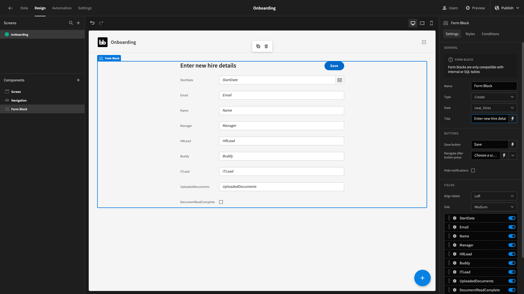This screenshot has width=524, height=294.
Task: Toggle off the Buddy field
Action: [x=512, y=263]
